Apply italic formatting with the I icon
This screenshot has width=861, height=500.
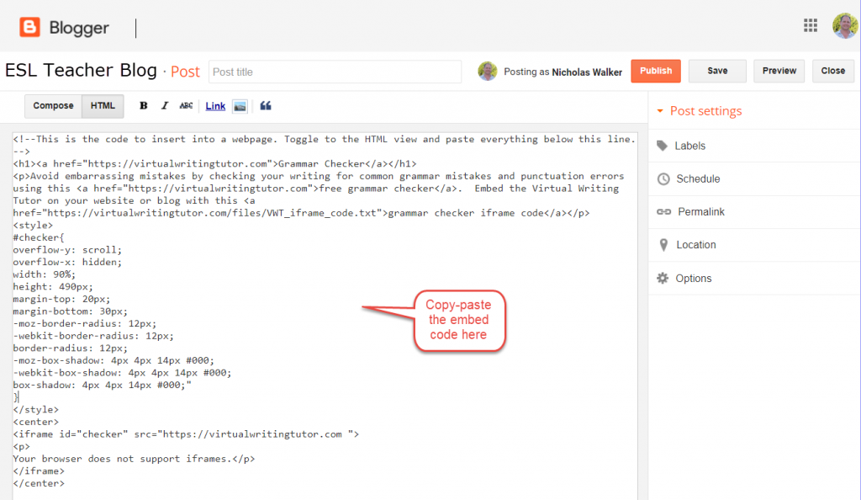point(164,105)
